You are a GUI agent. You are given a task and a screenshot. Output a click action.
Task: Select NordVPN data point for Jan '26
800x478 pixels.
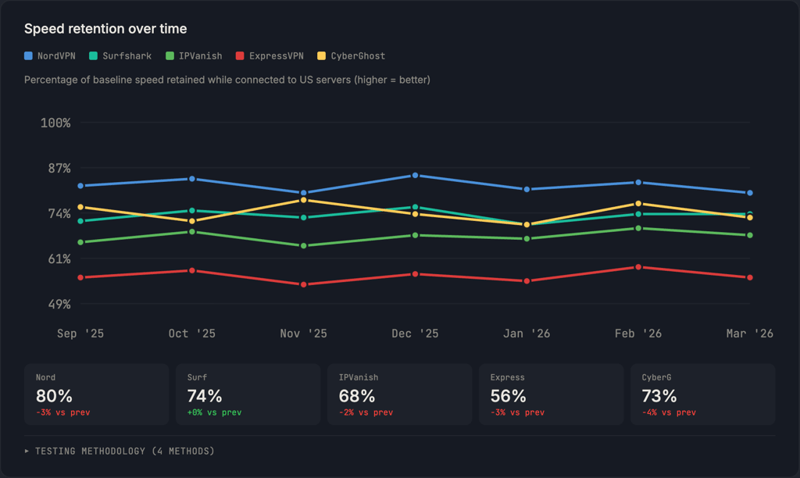(527, 189)
